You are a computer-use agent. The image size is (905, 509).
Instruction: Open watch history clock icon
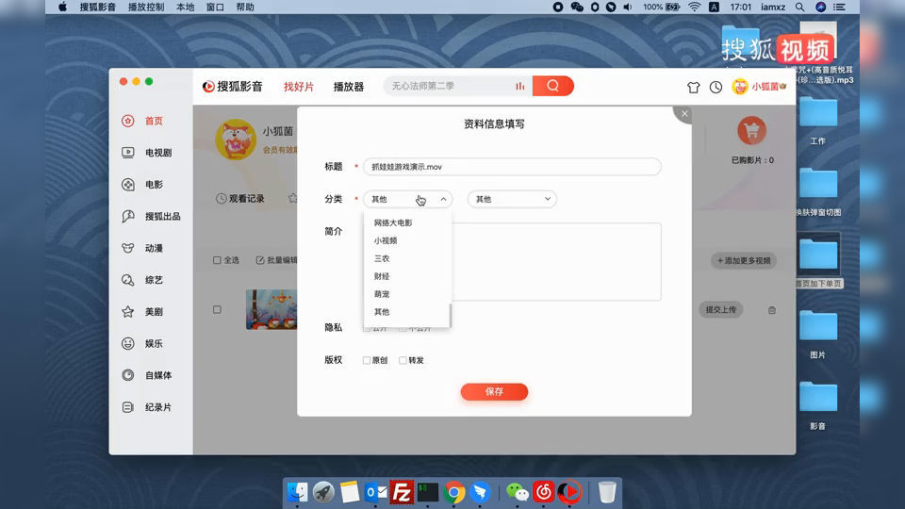point(716,87)
